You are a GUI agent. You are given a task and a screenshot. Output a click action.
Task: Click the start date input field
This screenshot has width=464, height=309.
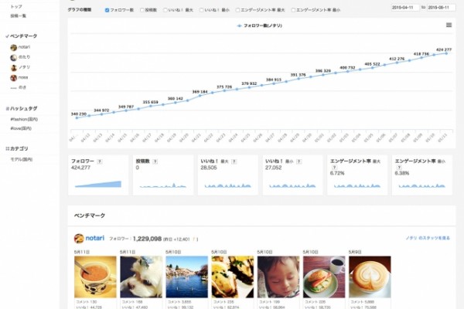[x=404, y=8]
